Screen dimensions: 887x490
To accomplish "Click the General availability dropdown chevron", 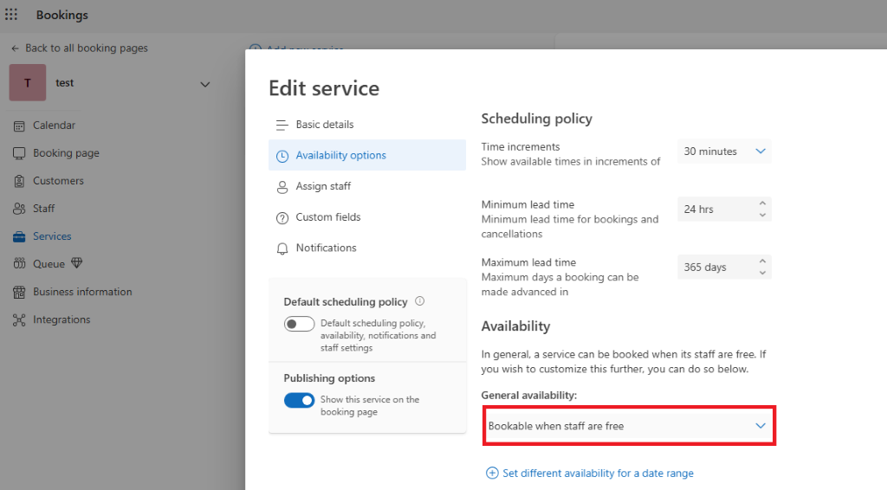I will coord(761,426).
